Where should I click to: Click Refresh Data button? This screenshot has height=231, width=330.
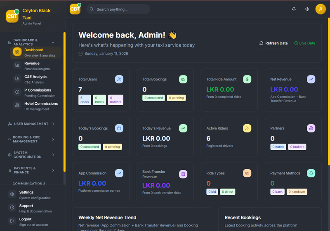273,43
